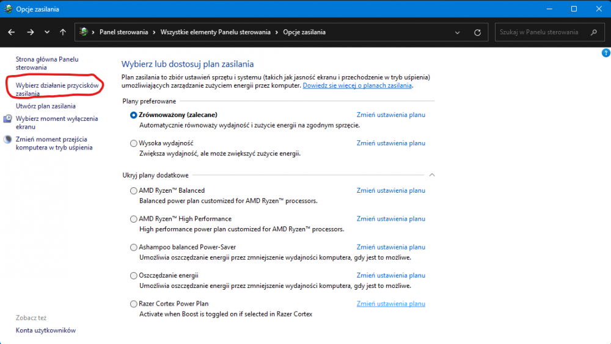Choose the Oszczędzanie energii plan
The image size is (611, 344).
134,276
